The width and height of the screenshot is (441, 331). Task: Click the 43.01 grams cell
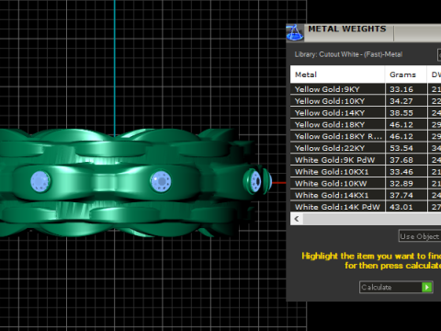point(406,207)
